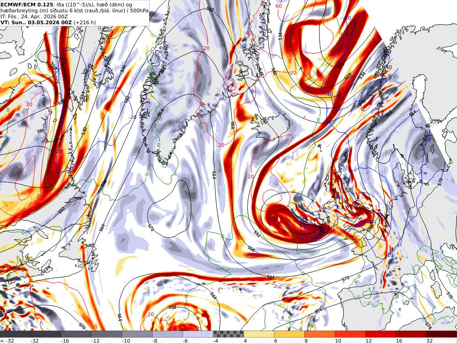This screenshot has height=344, width=457.
Task: Click the '-16' legend label
Action: coord(65,341)
